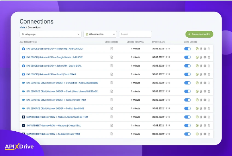This screenshot has height=156, width=232.
Task: Open log for Facebook to Mailchimp connection
Action: (x=112, y=49)
